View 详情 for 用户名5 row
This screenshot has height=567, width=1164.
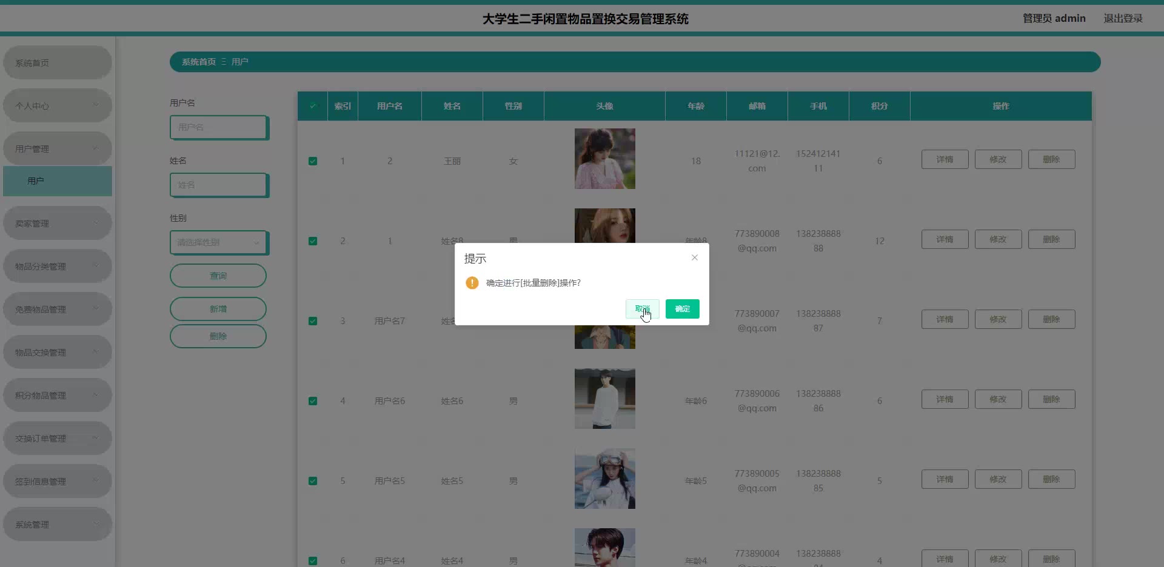(x=945, y=479)
